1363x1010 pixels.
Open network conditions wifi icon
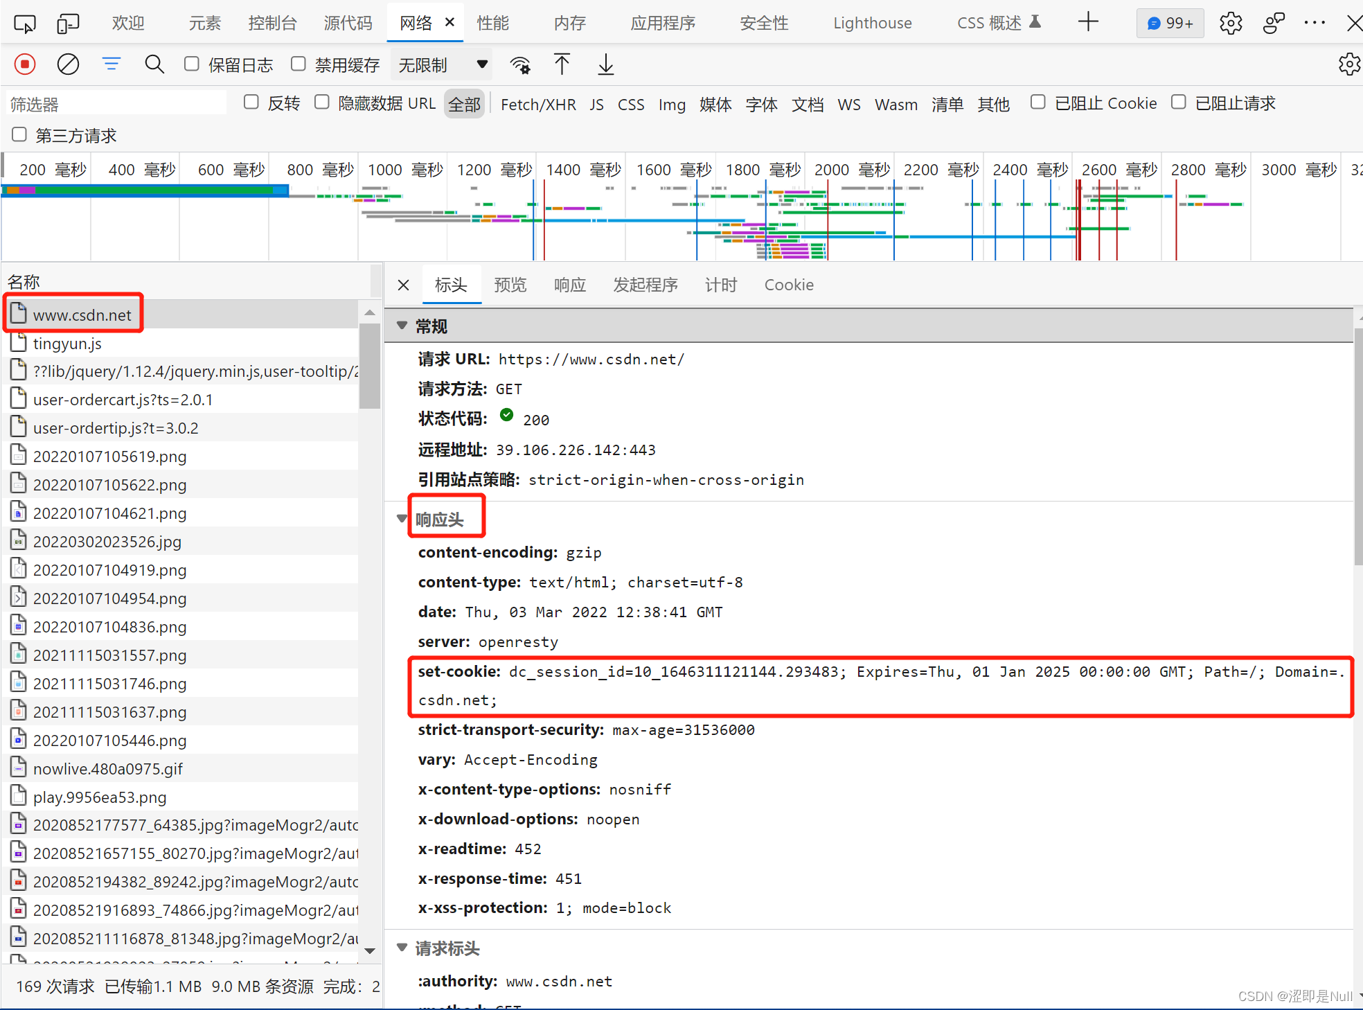coord(520,64)
